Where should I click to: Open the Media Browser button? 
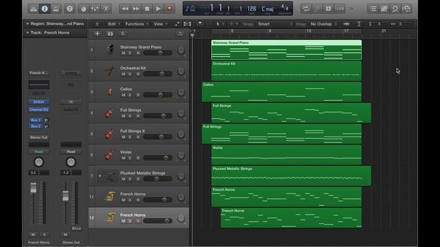406,9
